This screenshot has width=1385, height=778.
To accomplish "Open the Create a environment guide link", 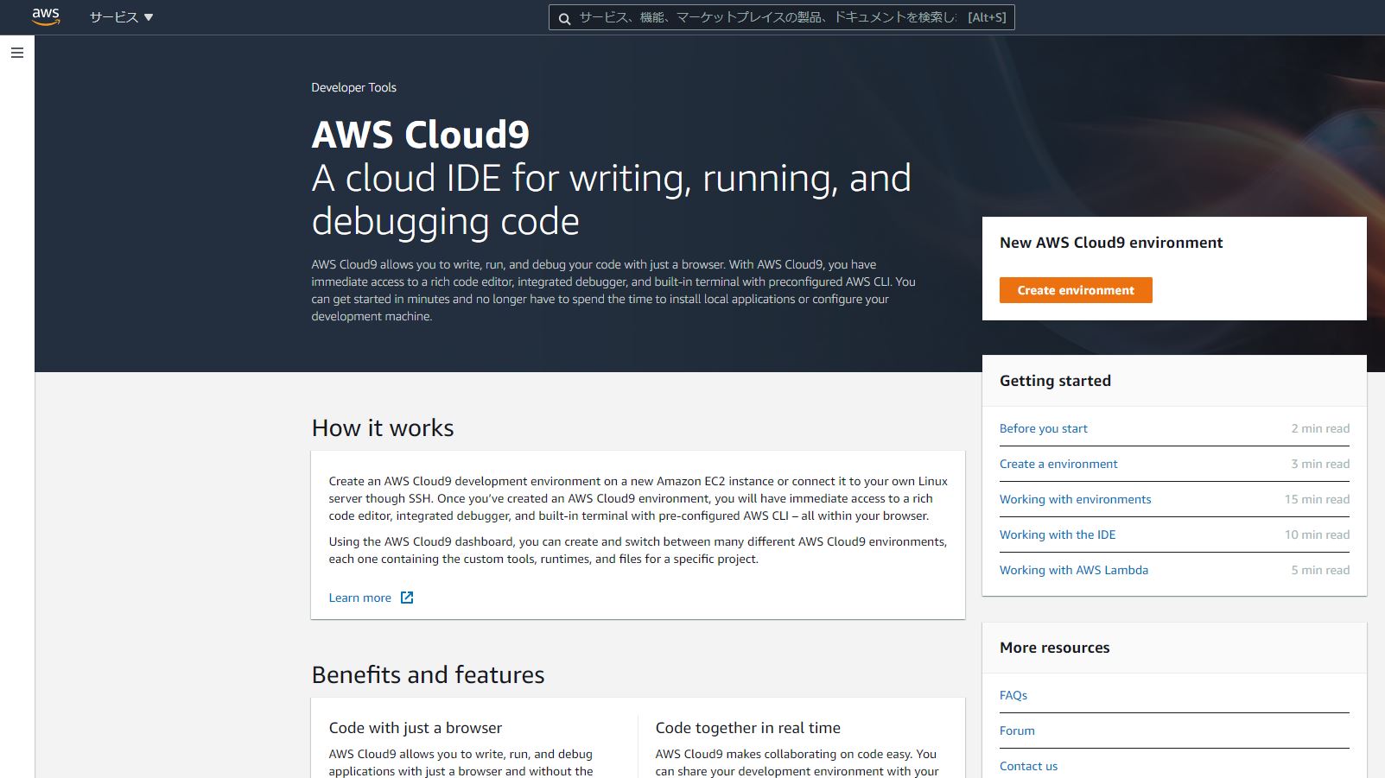I will pos(1058,464).
